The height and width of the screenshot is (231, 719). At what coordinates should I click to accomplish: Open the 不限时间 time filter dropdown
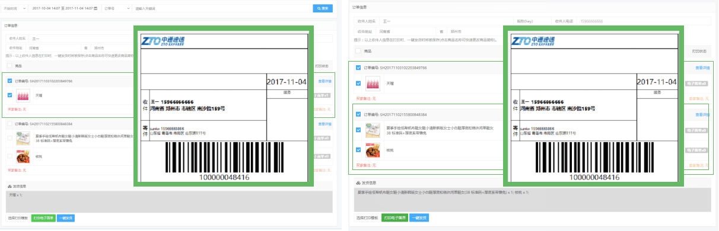[x=14, y=8]
